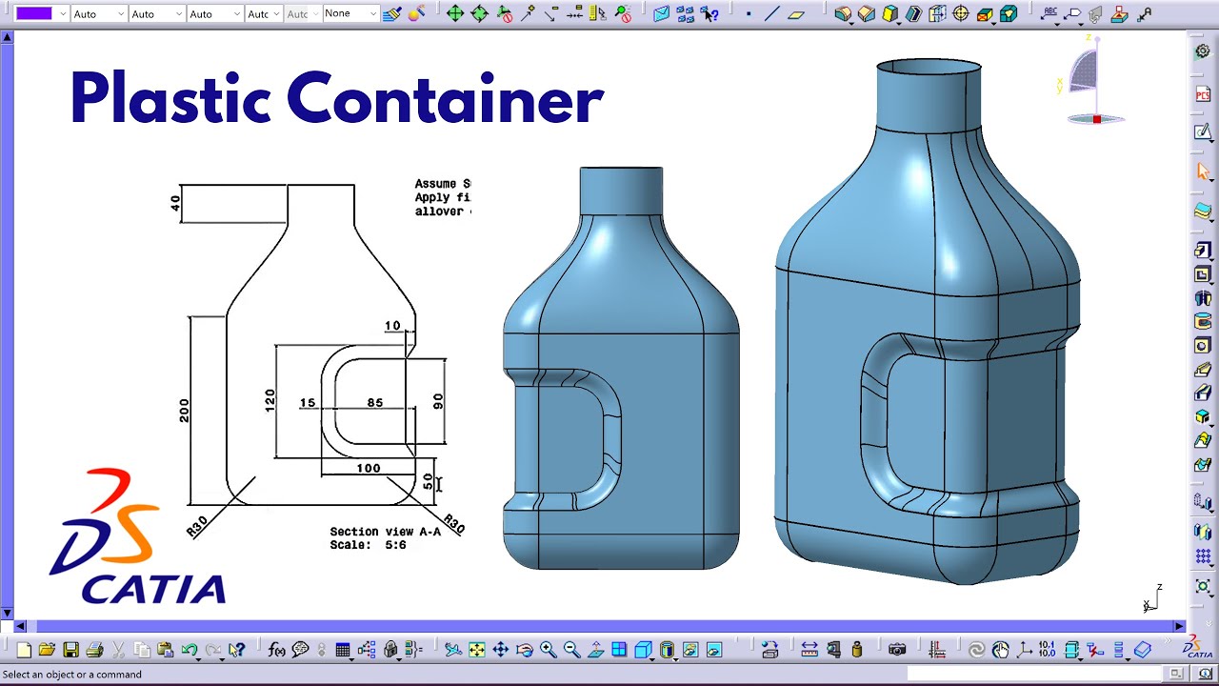The width and height of the screenshot is (1219, 686).
Task: Open the Formula f(x) tool
Action: click(277, 650)
